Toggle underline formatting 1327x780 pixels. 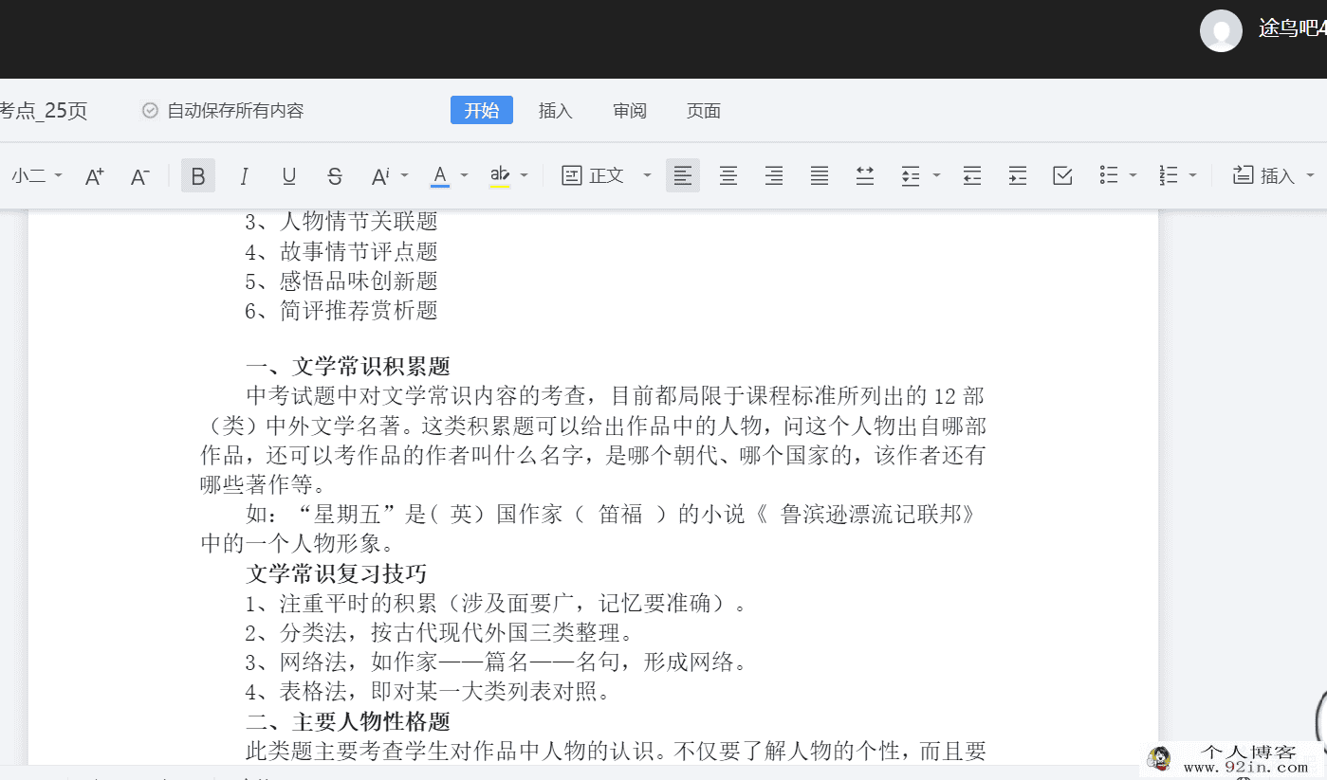coord(289,176)
